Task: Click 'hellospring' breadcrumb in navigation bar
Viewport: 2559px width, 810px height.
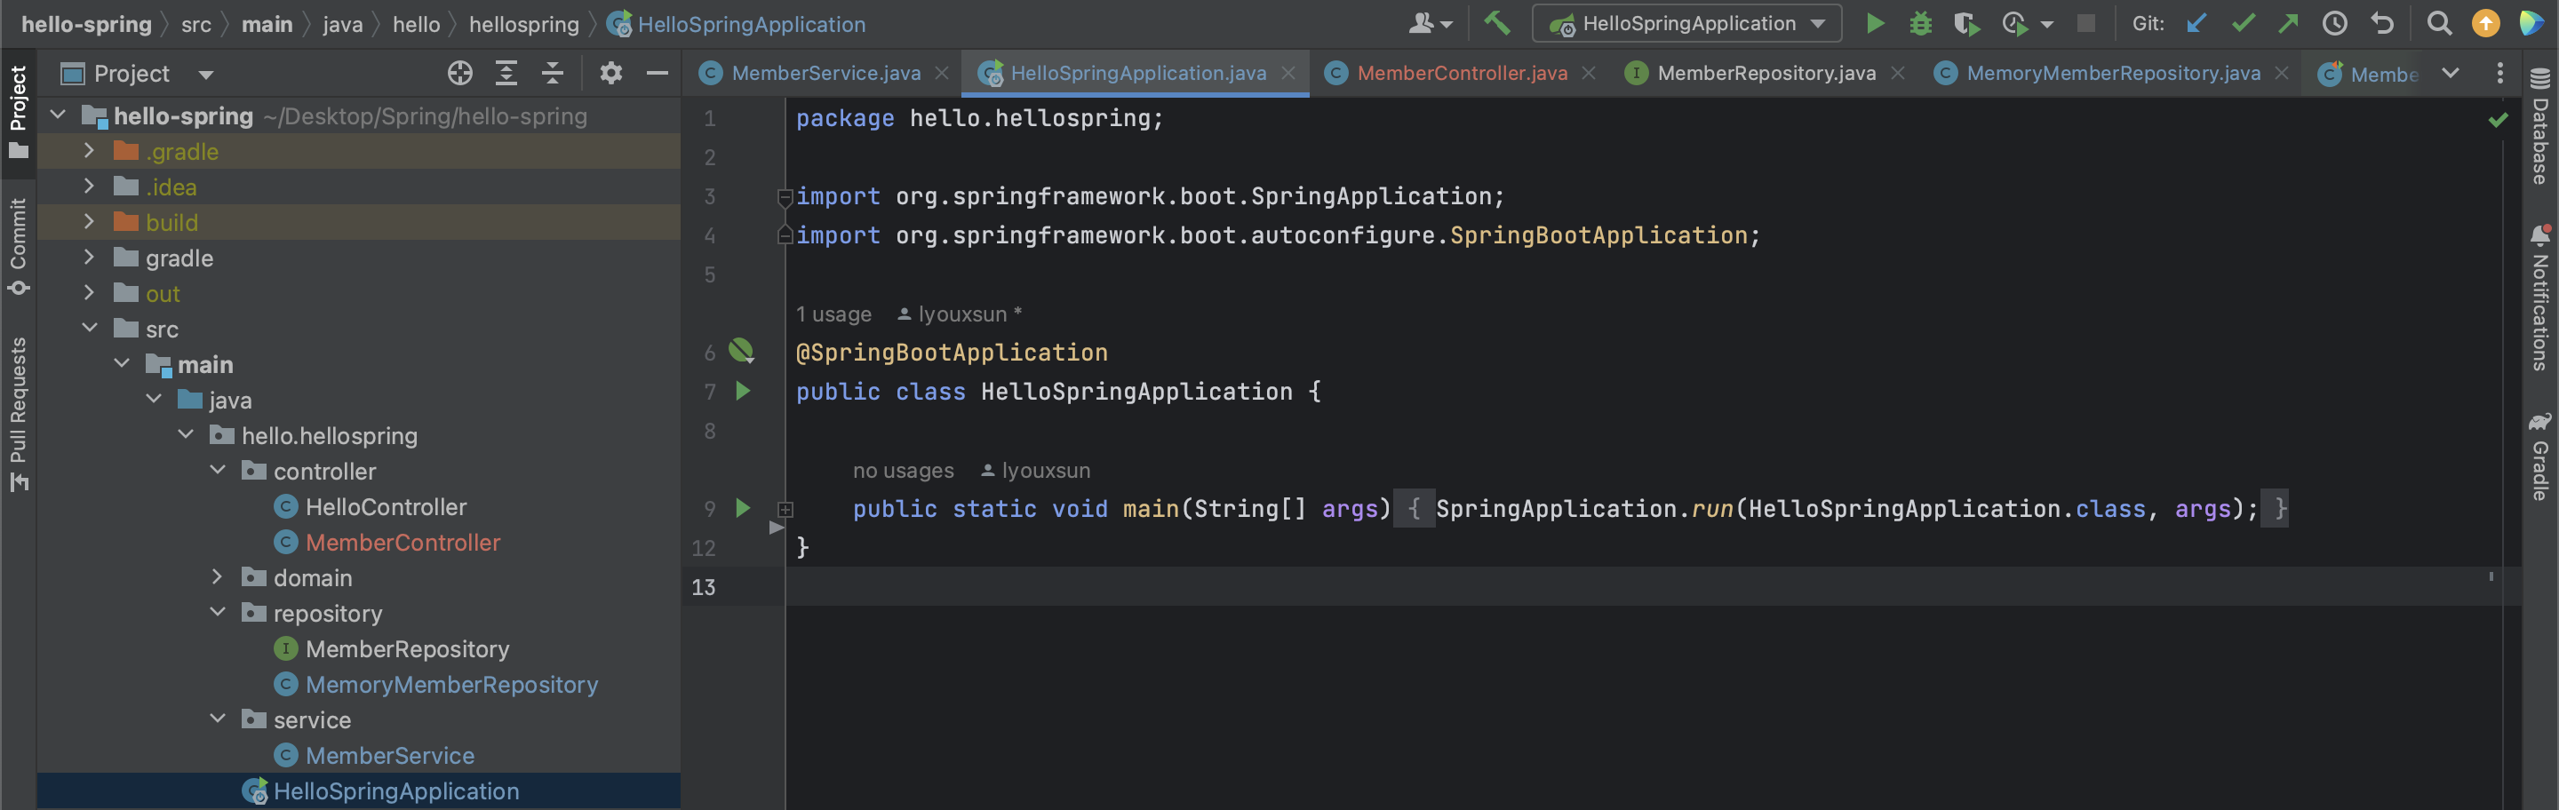Action: pyautogui.click(x=523, y=24)
